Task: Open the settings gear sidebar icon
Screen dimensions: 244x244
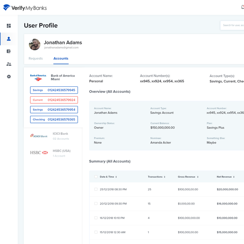Action: pos(9,77)
